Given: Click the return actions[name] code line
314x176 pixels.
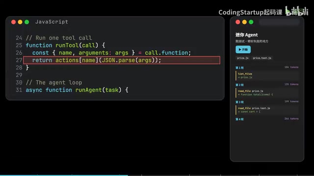Looking at the screenshot, I should pos(122,60).
